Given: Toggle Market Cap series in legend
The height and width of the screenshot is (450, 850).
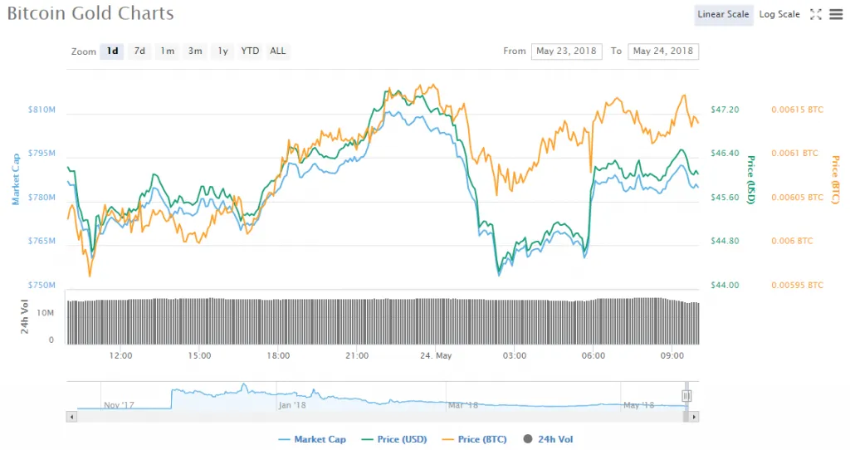Looking at the screenshot, I should 312,439.
